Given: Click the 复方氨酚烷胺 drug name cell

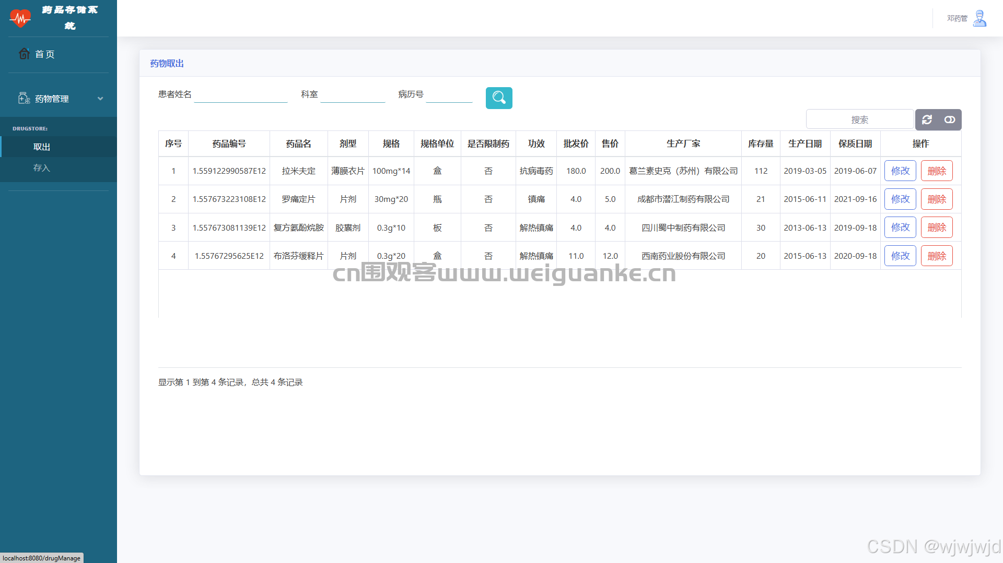Looking at the screenshot, I should point(298,227).
